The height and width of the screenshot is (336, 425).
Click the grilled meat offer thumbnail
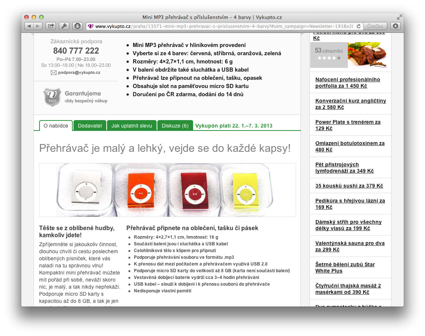tap(367, 55)
